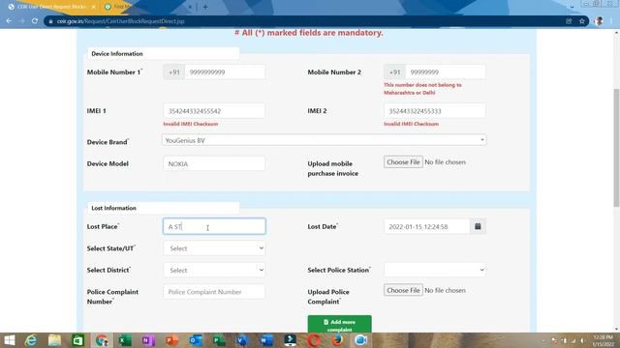The height and width of the screenshot is (348, 620).
Task: Choose File for Upload Police Complaint
Action: (403, 290)
